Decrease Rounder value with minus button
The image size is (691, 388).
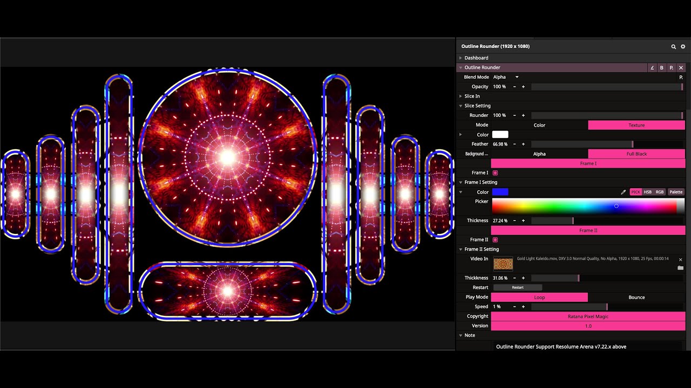pos(514,115)
